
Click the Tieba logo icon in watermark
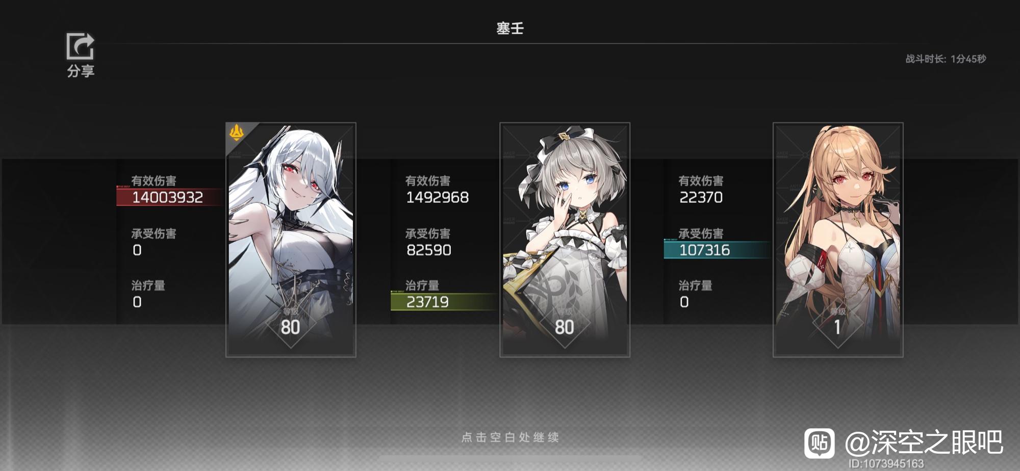pos(820,443)
